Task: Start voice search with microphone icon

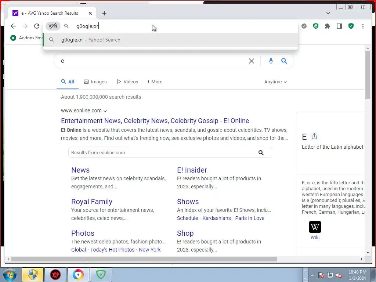Action: coord(271,61)
